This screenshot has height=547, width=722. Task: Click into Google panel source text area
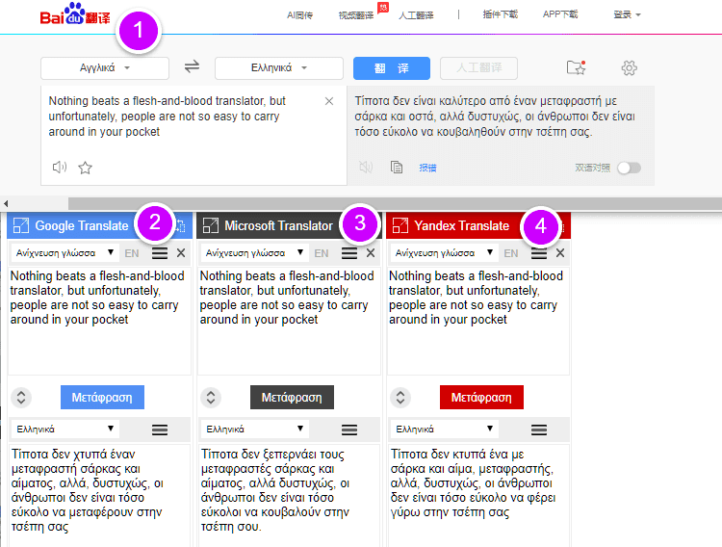point(99,321)
